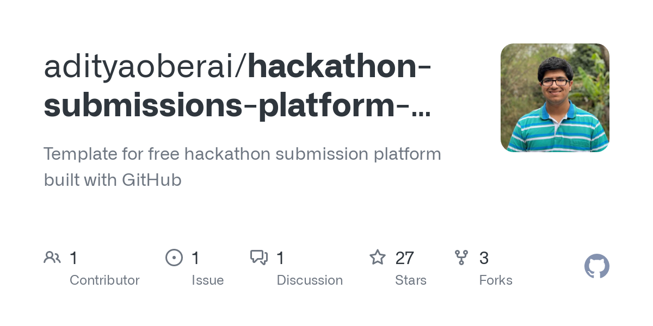Screen dimensions: 653x326
Task: Click the star icon
Action: click(378, 257)
